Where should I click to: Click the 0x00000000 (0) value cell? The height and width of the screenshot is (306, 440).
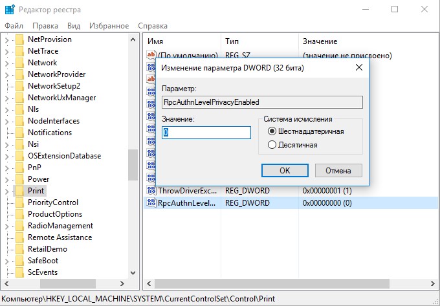(327, 203)
